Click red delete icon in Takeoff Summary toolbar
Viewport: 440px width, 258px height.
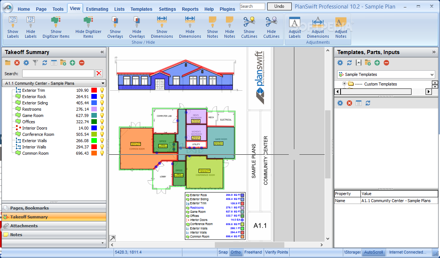(x=17, y=63)
